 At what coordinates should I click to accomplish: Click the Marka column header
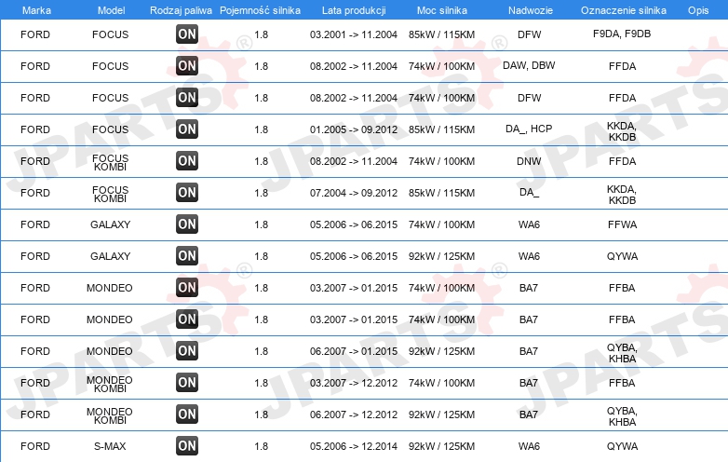(x=36, y=10)
